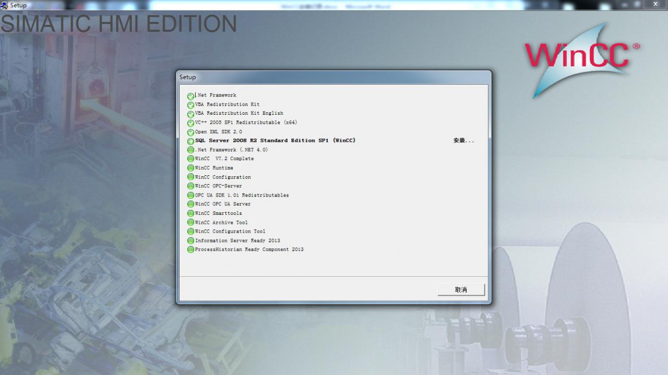Select the 'WinCC Archive Tool' text
The width and height of the screenshot is (668, 375).
coord(221,223)
